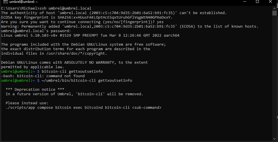
Task: Click the ./scripts/app compose bitcoin command line
Action: [84, 107]
